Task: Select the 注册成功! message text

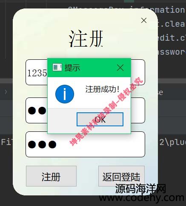Action: tap(102, 89)
